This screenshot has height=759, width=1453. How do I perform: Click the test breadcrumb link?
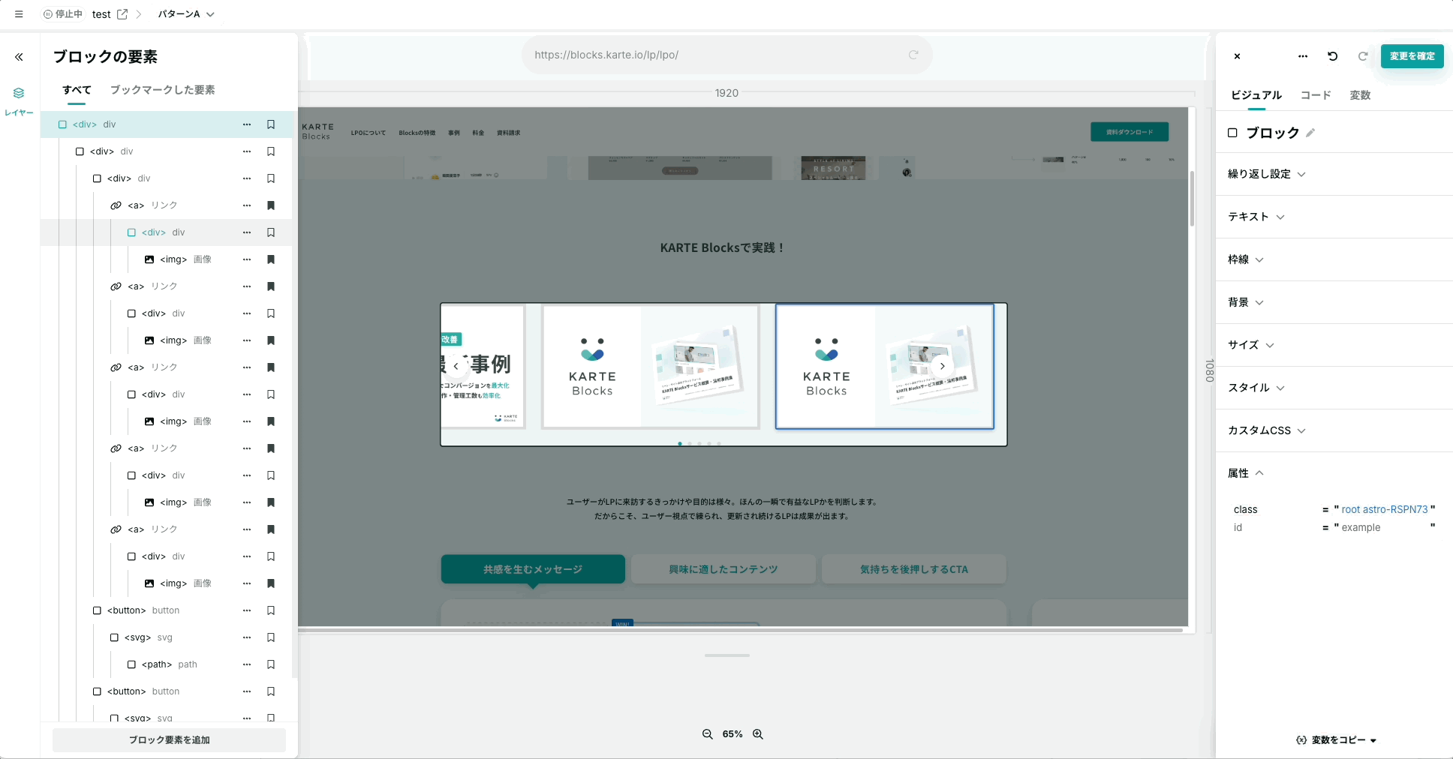pos(101,14)
